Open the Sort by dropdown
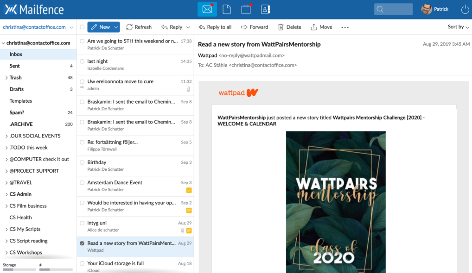 458,27
